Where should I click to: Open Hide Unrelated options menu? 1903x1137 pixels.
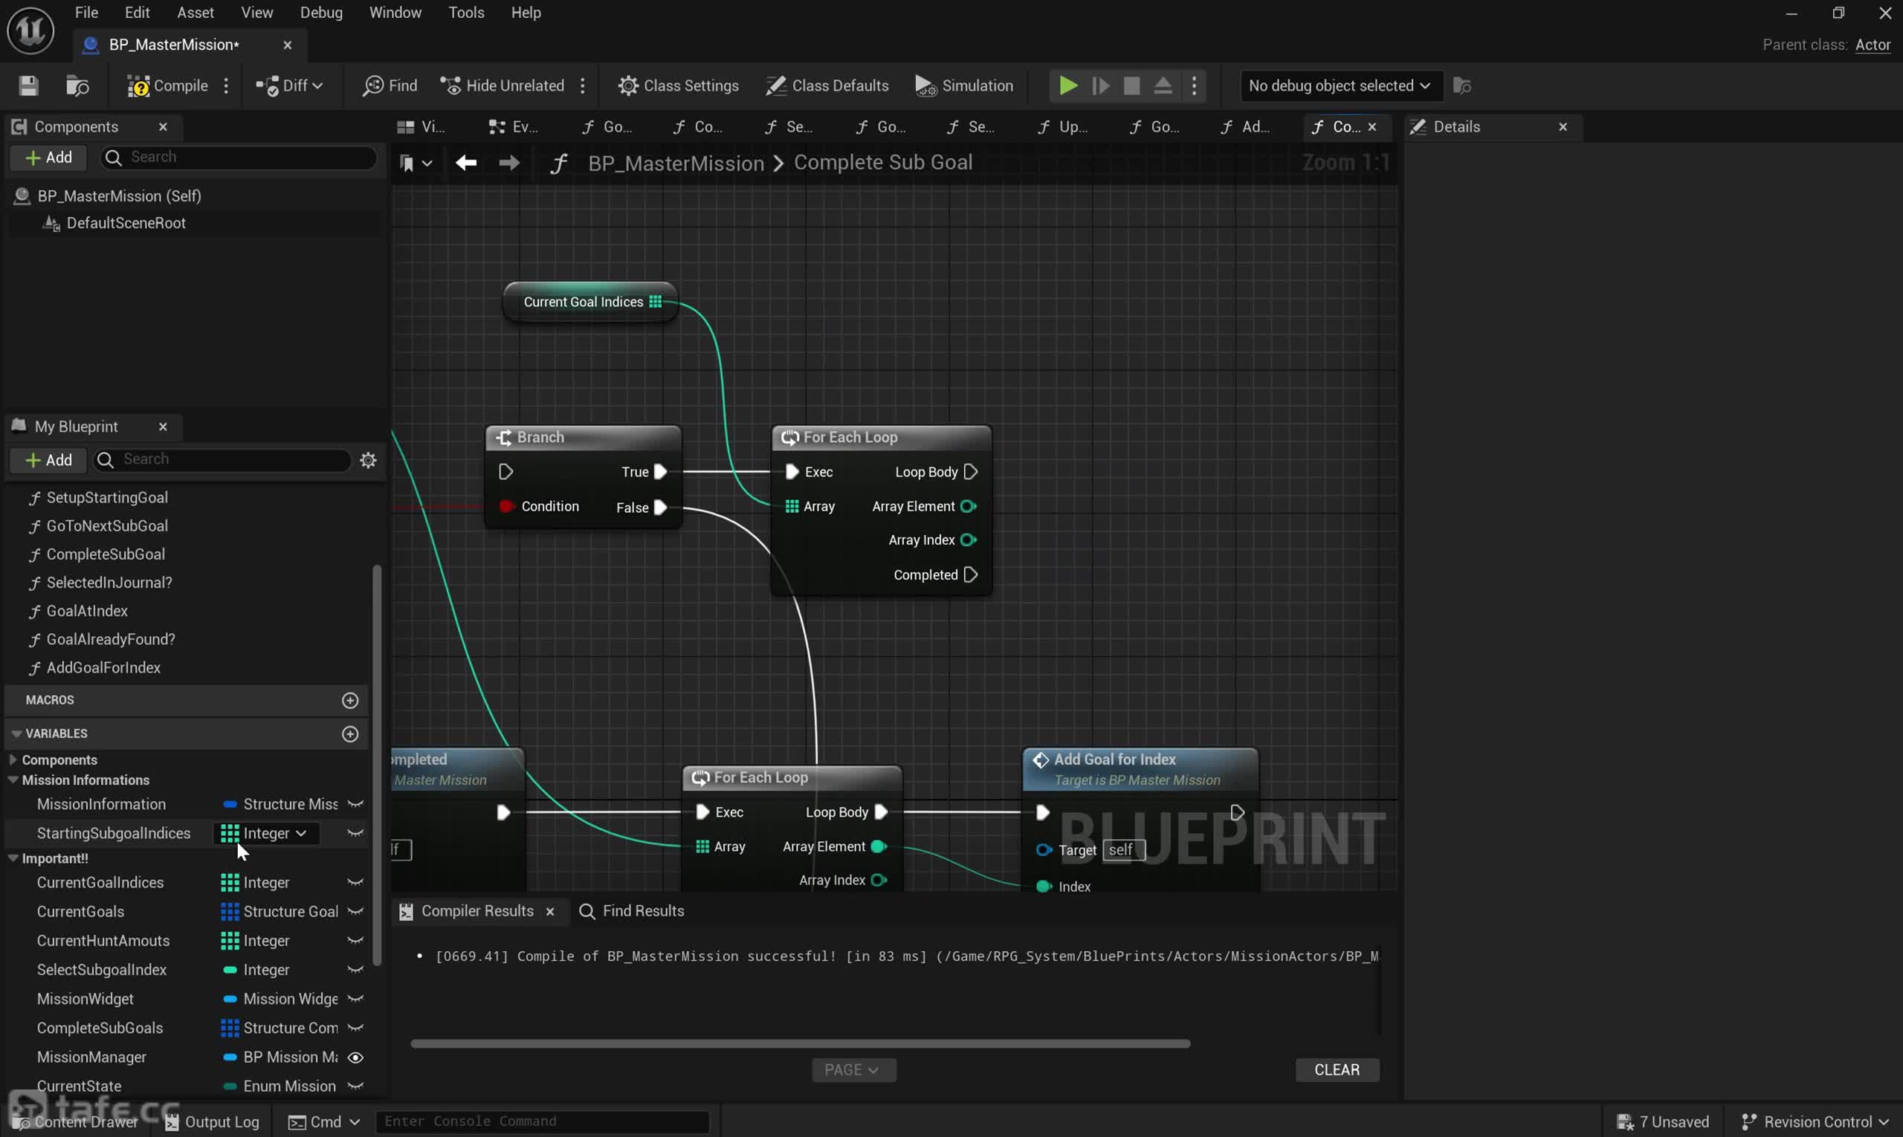pos(584,85)
